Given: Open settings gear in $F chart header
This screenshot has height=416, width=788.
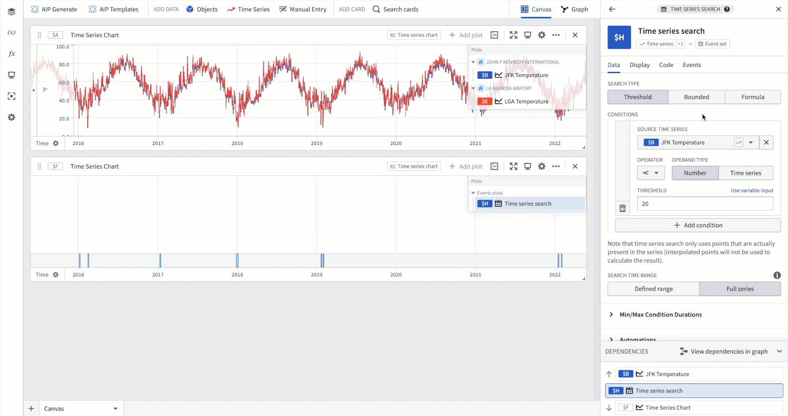Looking at the screenshot, I should pos(541,166).
